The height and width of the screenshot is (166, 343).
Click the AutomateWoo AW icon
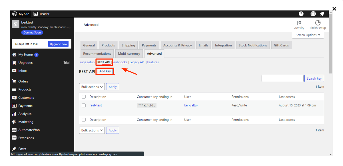pos(14,130)
